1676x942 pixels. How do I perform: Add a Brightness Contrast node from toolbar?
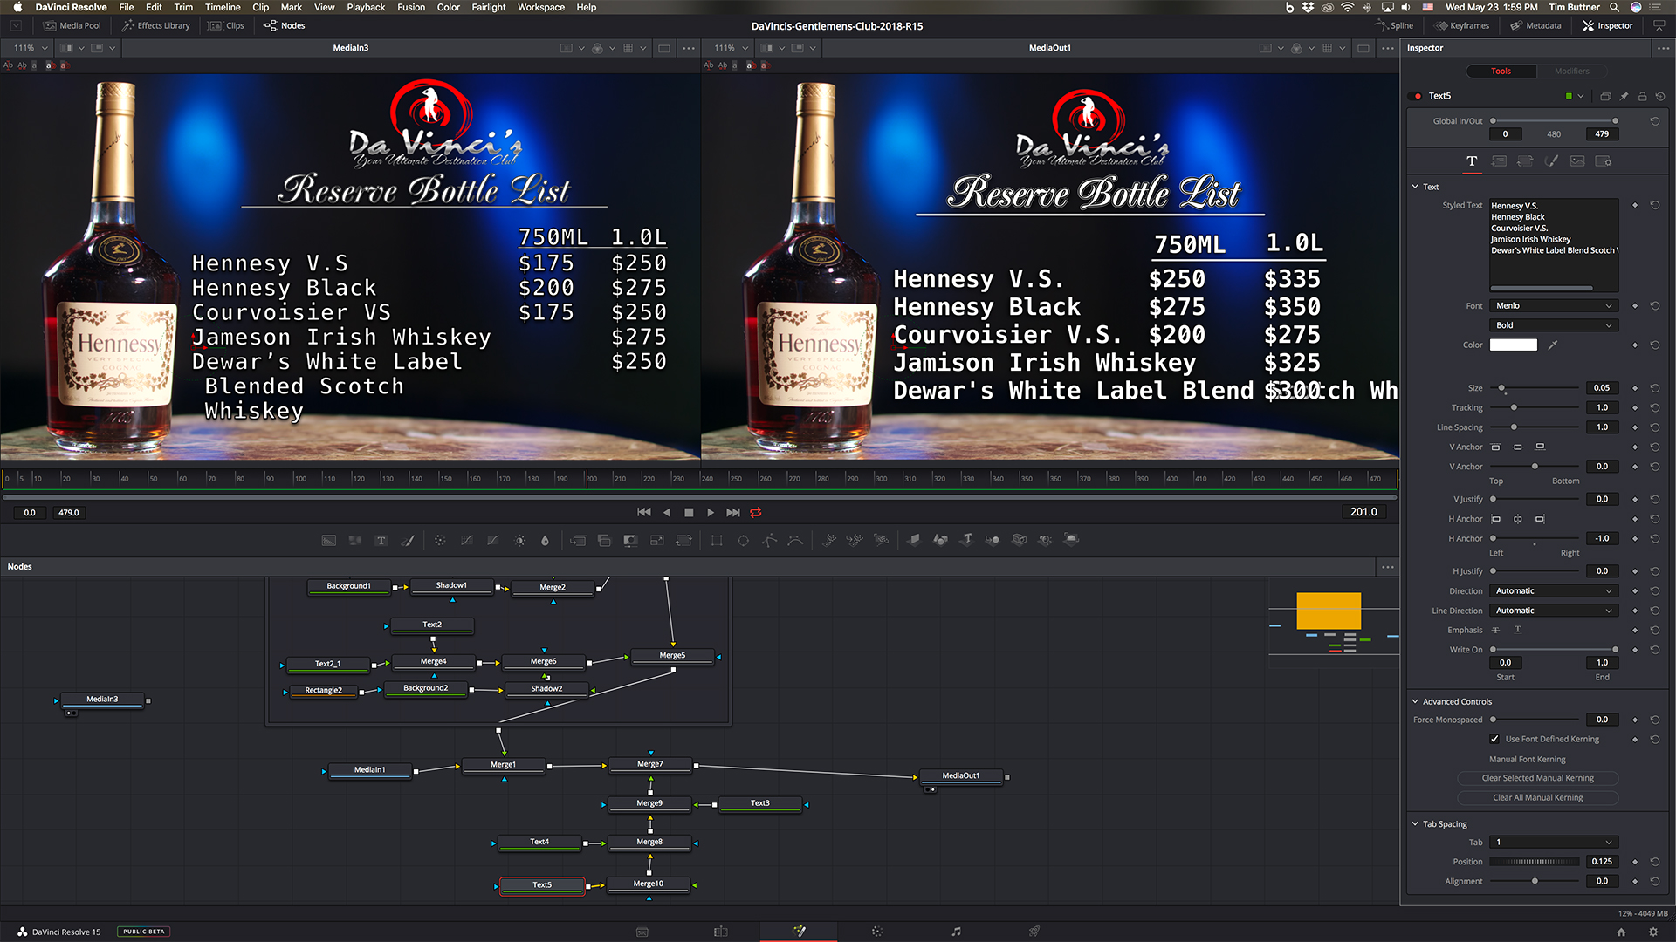pos(520,541)
